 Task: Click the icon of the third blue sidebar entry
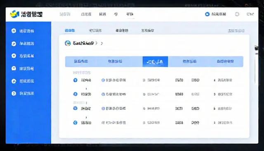(x=14, y=56)
